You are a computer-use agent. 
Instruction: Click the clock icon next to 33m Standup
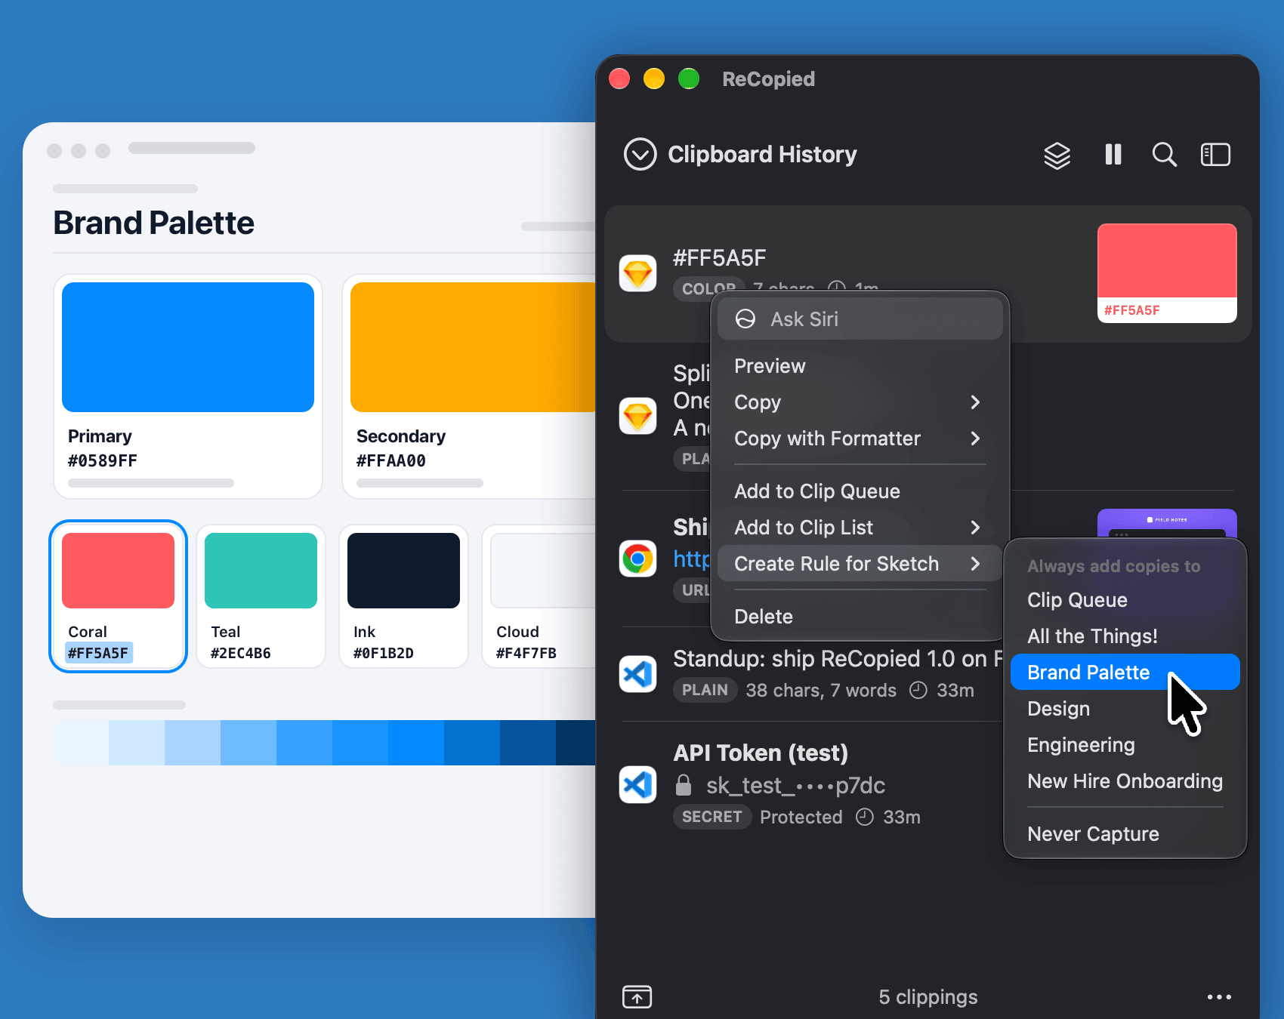pyautogui.click(x=918, y=690)
